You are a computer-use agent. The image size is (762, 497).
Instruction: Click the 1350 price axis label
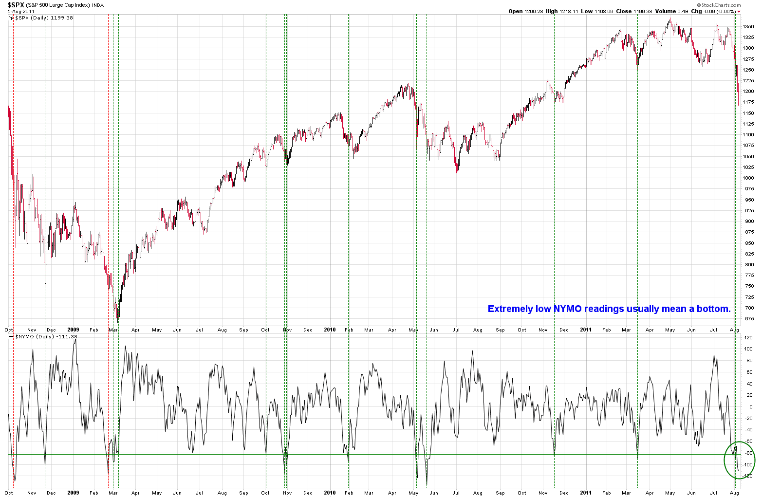point(749,26)
